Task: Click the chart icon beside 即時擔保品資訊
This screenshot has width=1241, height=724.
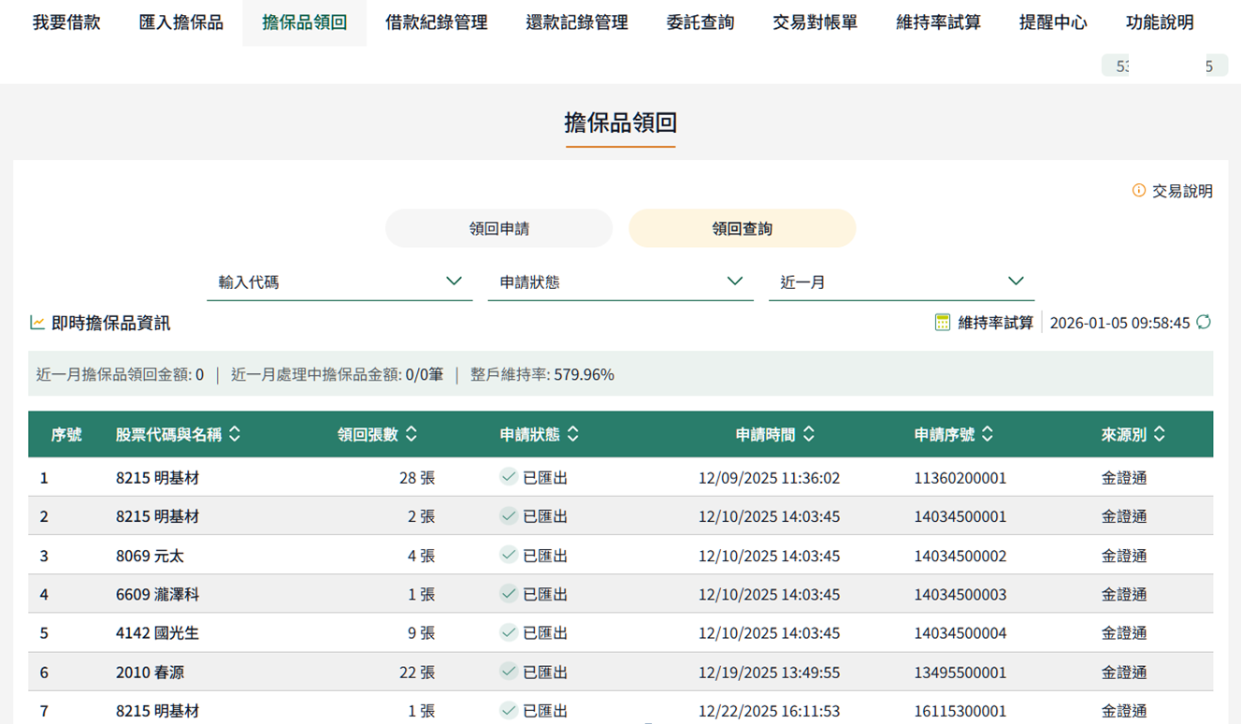Action: point(37,323)
